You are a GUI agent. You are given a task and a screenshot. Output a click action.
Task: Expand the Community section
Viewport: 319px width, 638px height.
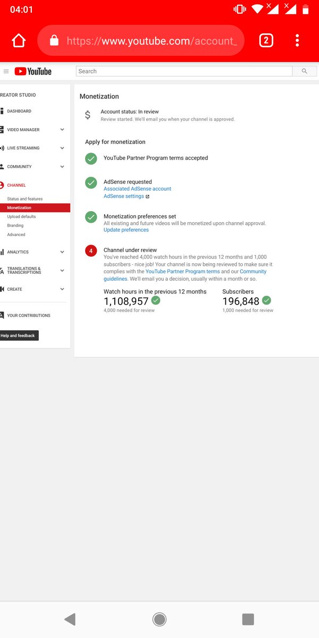[x=62, y=167]
